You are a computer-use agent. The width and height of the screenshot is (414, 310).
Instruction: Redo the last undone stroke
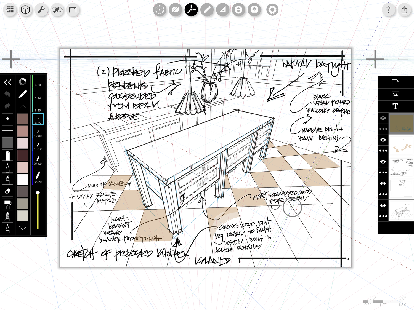point(7,106)
